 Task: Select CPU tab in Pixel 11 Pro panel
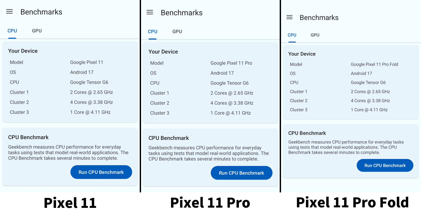coord(153,31)
